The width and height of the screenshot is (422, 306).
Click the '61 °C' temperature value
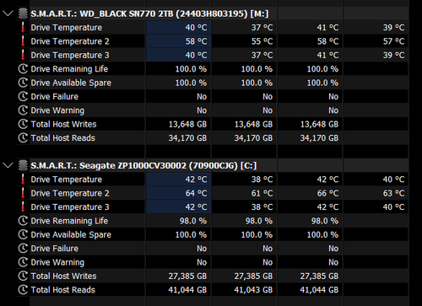[262, 193]
